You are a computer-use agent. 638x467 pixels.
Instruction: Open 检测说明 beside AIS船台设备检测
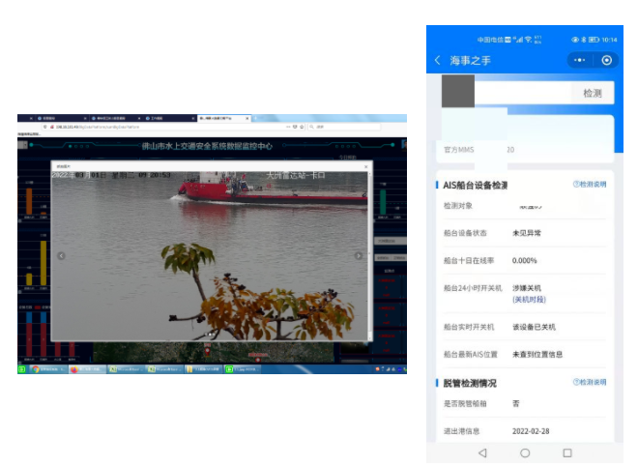pos(590,184)
